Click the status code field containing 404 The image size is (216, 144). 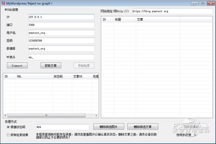[63, 127]
